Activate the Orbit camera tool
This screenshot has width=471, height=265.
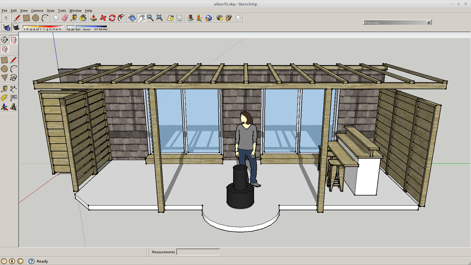tap(132, 18)
